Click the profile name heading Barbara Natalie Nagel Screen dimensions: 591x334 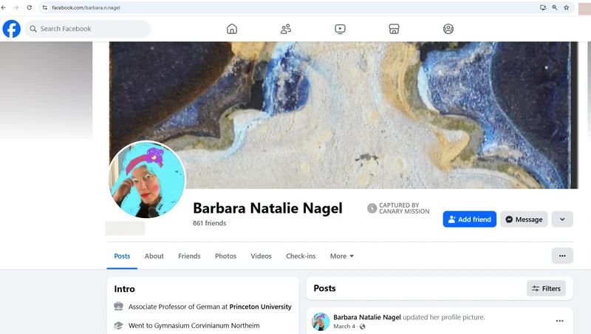267,208
